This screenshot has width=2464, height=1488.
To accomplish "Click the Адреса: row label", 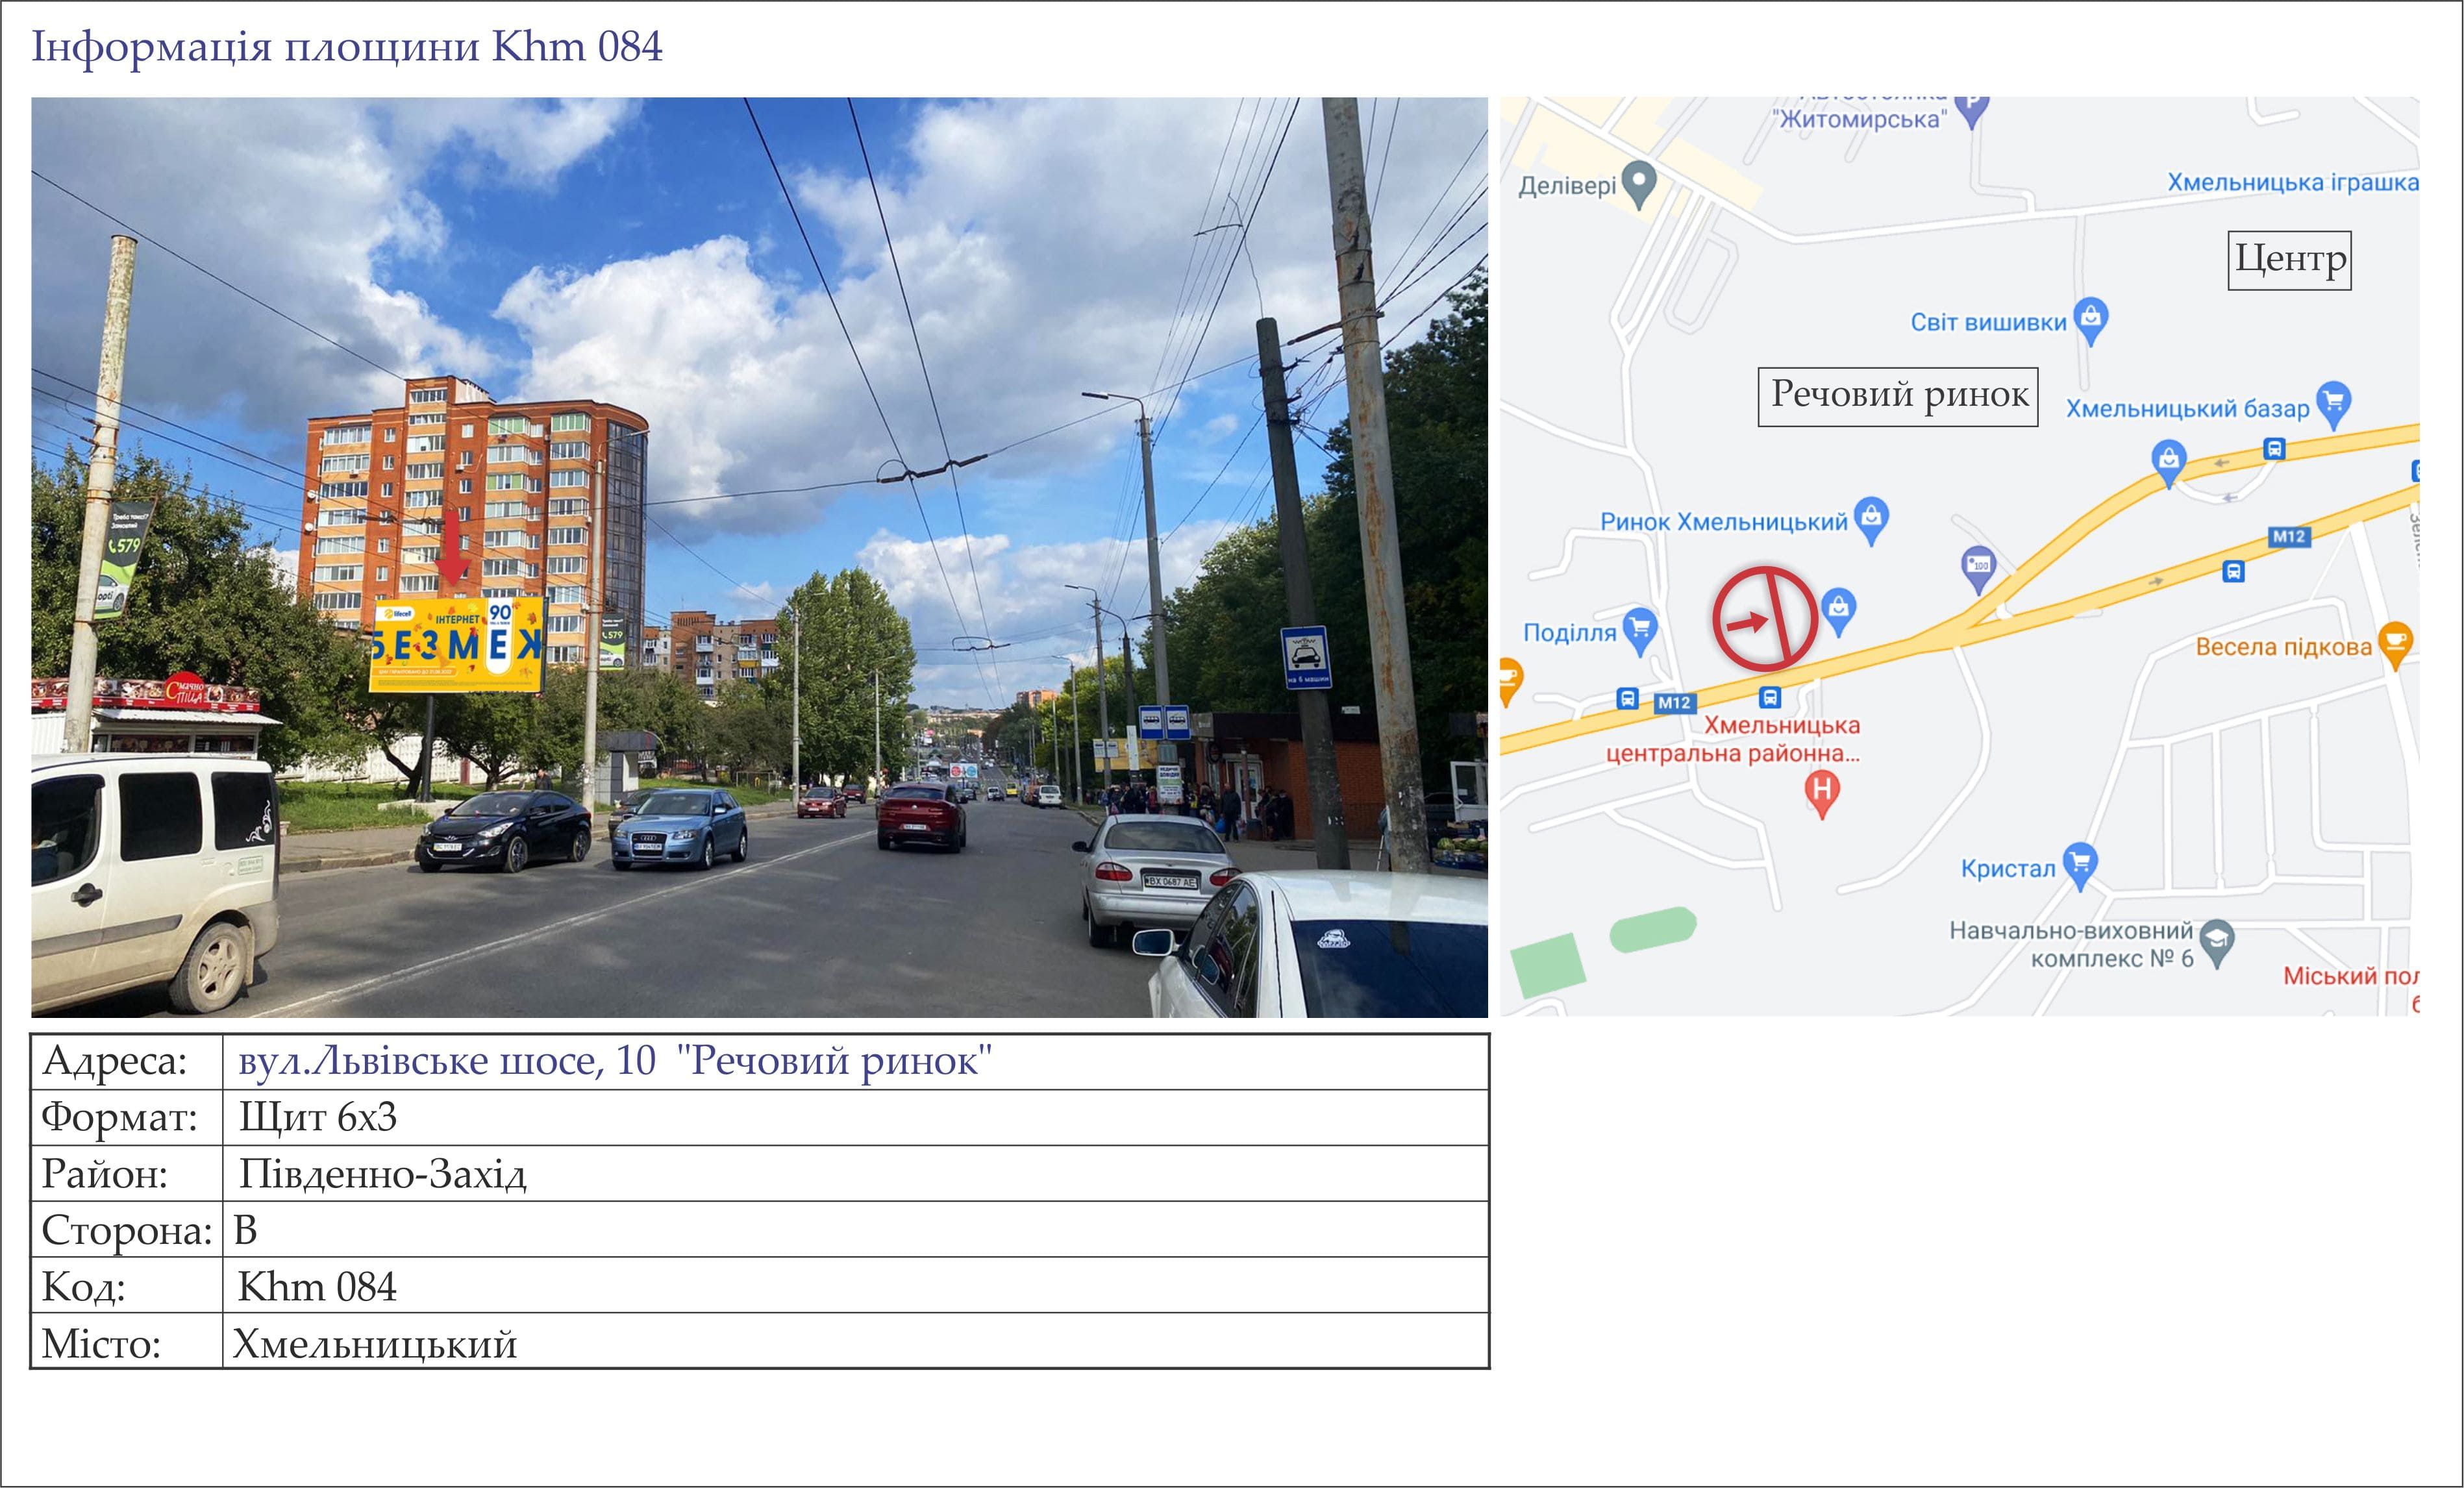I will click(114, 1061).
